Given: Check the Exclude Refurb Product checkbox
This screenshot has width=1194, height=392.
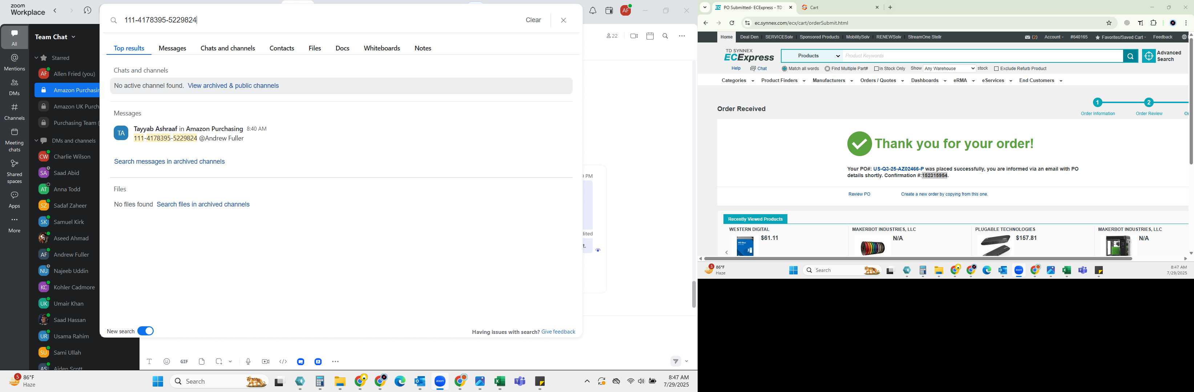Looking at the screenshot, I should pyautogui.click(x=996, y=69).
